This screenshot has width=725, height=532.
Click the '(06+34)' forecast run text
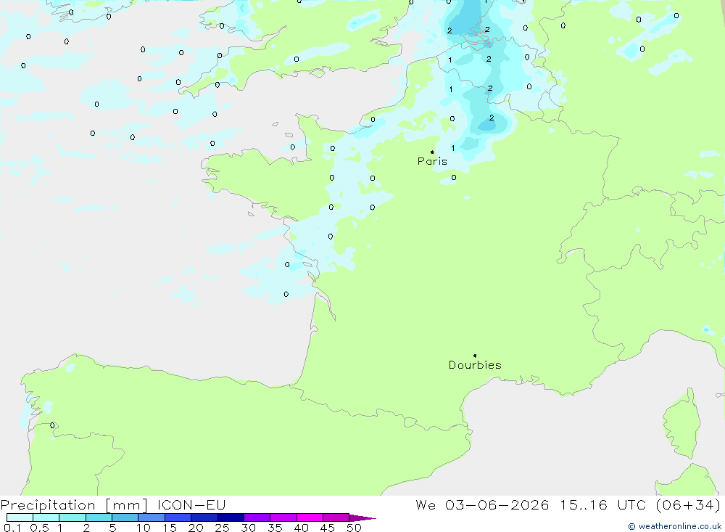click(x=688, y=504)
